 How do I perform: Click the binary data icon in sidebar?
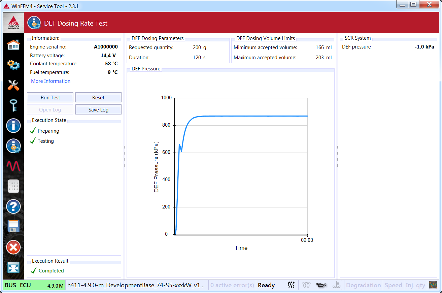(x=13, y=186)
